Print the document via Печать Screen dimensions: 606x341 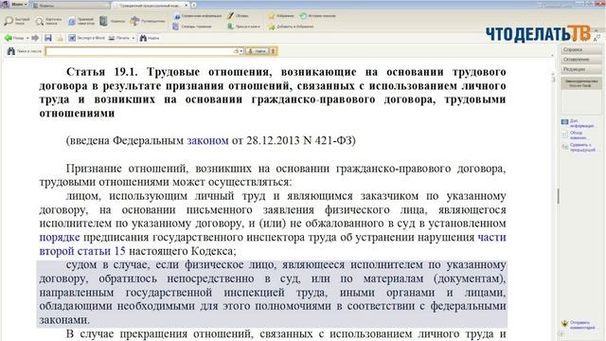[119, 38]
